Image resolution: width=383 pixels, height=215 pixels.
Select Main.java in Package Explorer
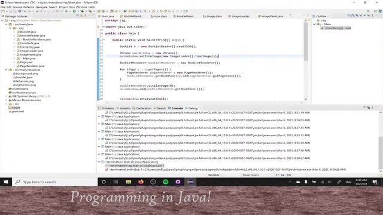point(29,59)
